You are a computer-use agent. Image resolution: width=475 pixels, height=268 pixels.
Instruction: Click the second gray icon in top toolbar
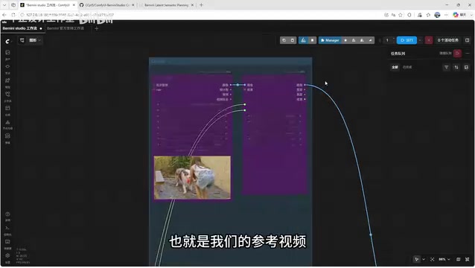pos(293,40)
